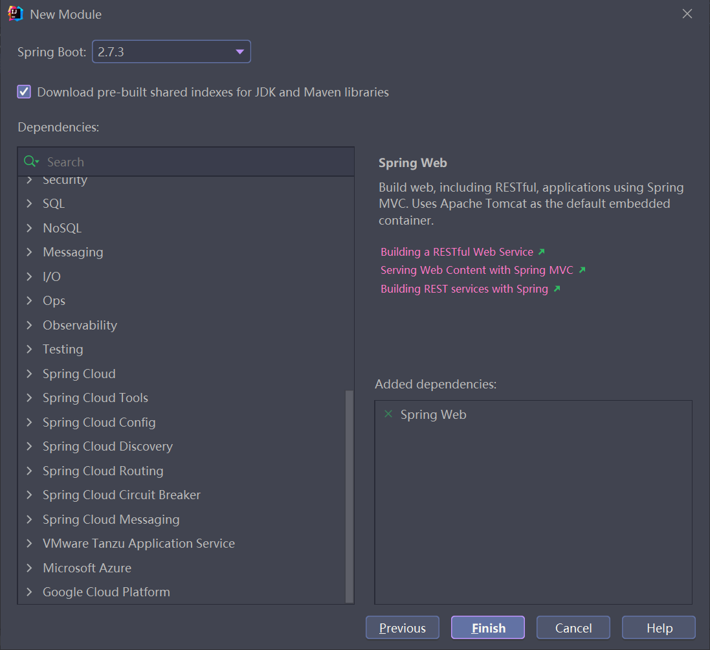Expand the Spring Cloud Discovery chevron
Image resolution: width=710 pixels, height=650 pixels.
click(29, 446)
